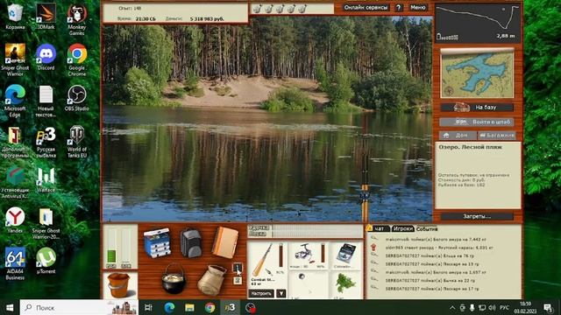Viewport: 561px width, 315px height.
Task: Switch to the Игроки tab
Action: (402, 229)
